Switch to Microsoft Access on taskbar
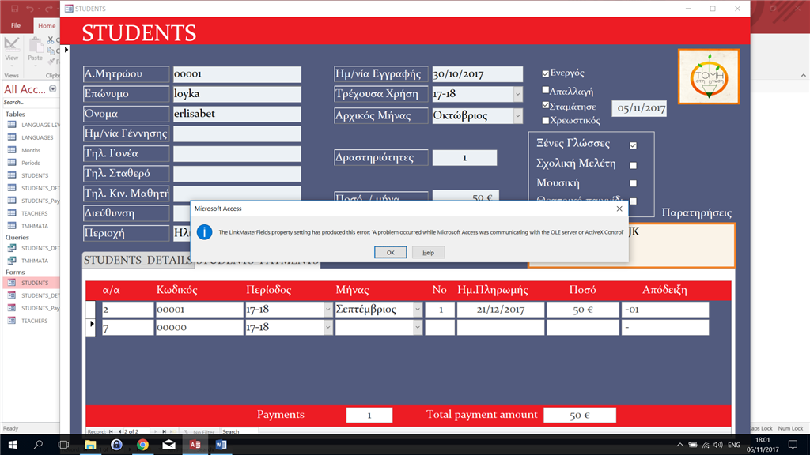 [x=195, y=444]
